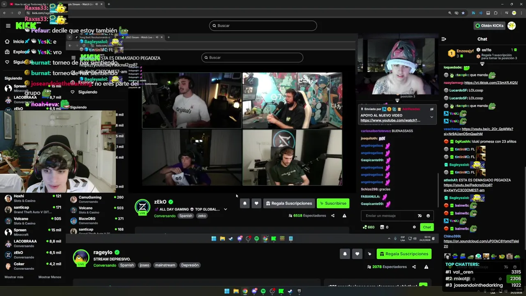526x296 pixels.
Task: Click the Suscribirse button for zEkO
Action: [x=333, y=203]
